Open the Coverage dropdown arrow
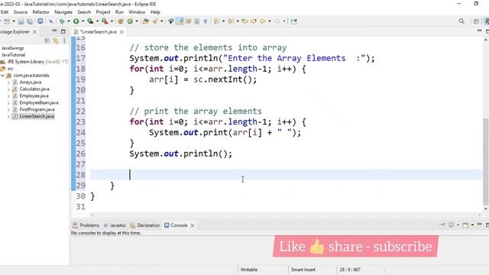This screenshot has height=275, width=489. (97, 21)
